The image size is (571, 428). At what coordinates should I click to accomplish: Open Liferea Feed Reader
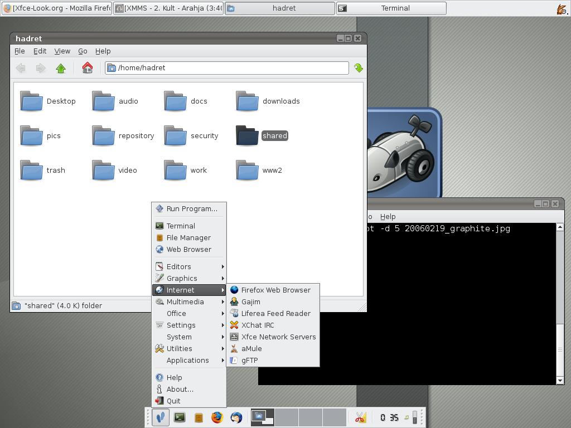click(273, 313)
